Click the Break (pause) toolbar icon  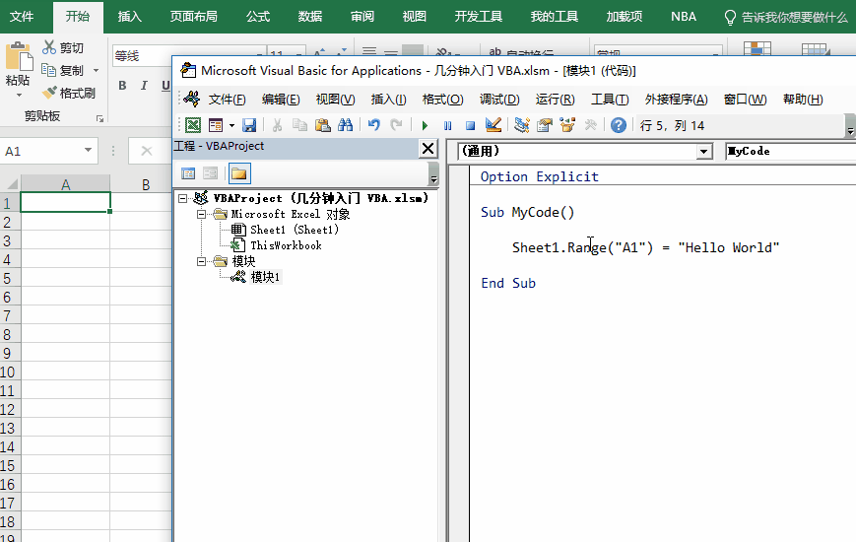447,125
